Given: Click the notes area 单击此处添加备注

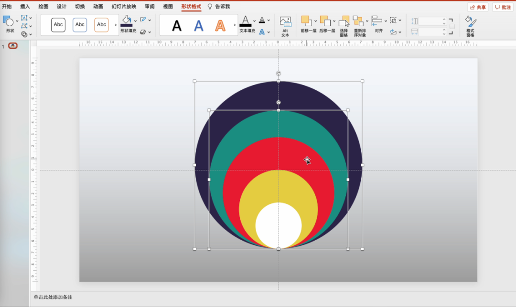Looking at the screenshot, I should (x=53, y=297).
